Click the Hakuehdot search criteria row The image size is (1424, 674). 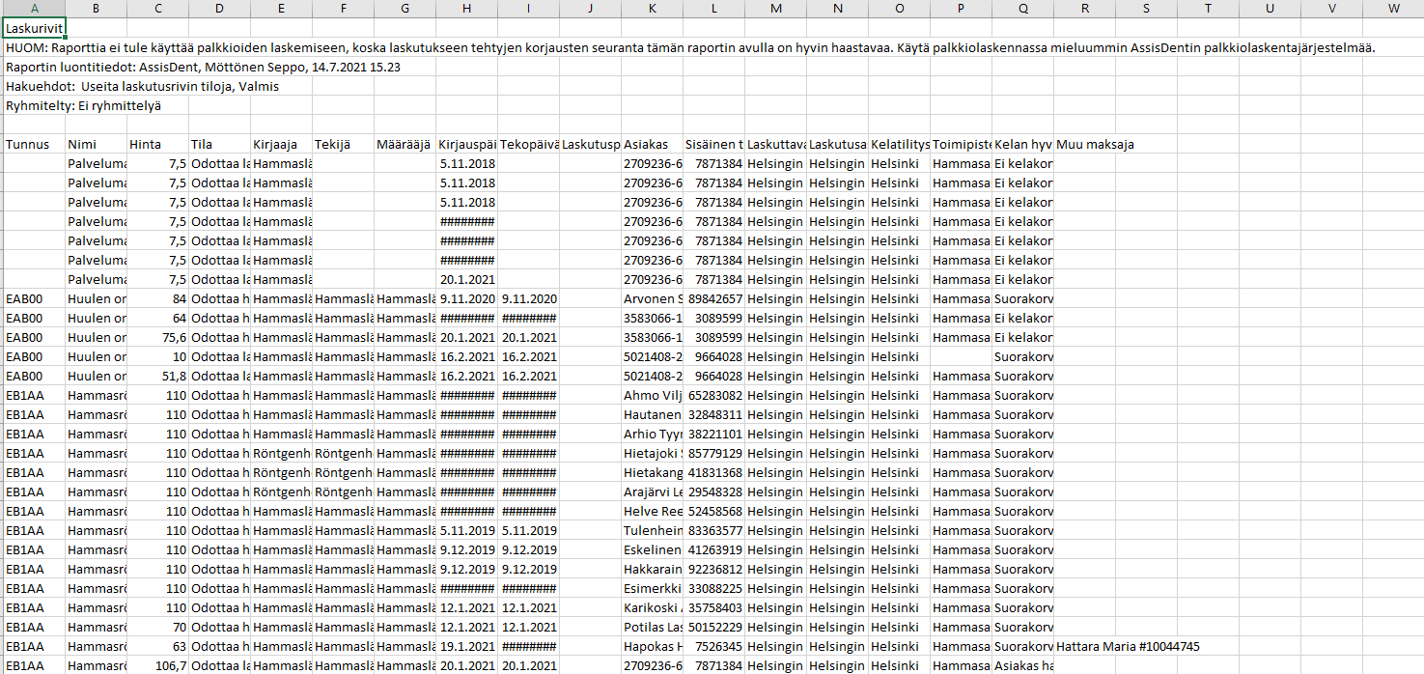[x=142, y=86]
